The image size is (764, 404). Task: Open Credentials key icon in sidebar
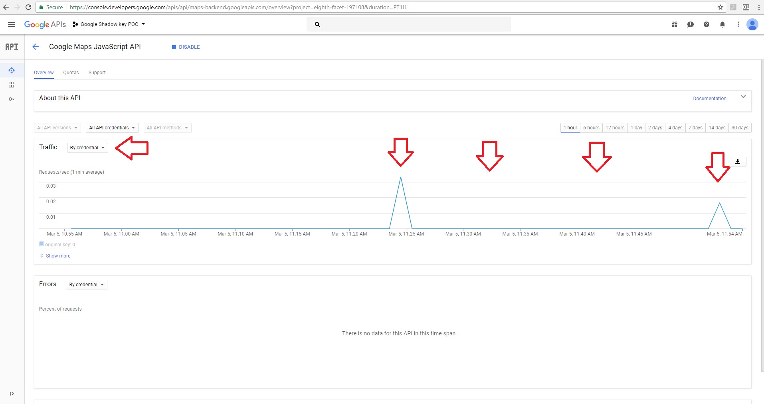[12, 99]
